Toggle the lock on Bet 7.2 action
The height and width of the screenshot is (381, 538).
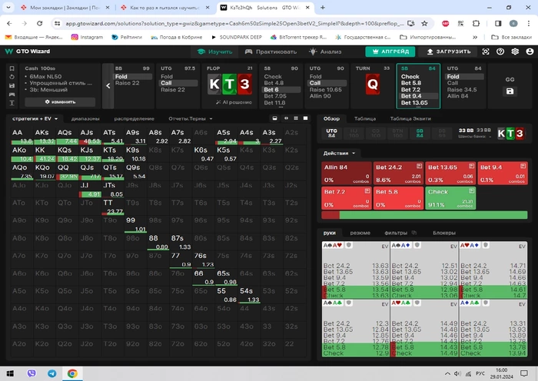click(x=367, y=190)
